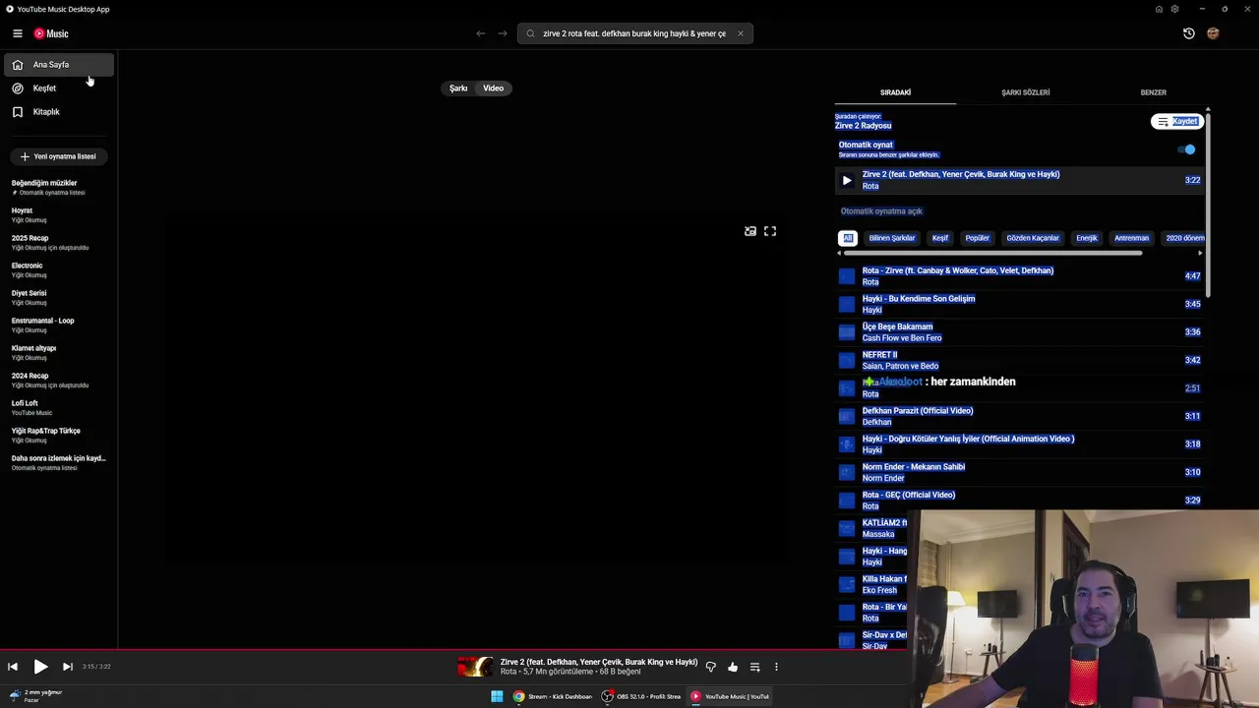Save the queue with Kaydet button

1177,122
